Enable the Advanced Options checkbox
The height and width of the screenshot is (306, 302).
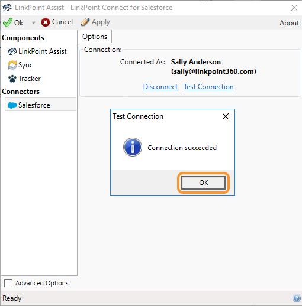coord(8,283)
